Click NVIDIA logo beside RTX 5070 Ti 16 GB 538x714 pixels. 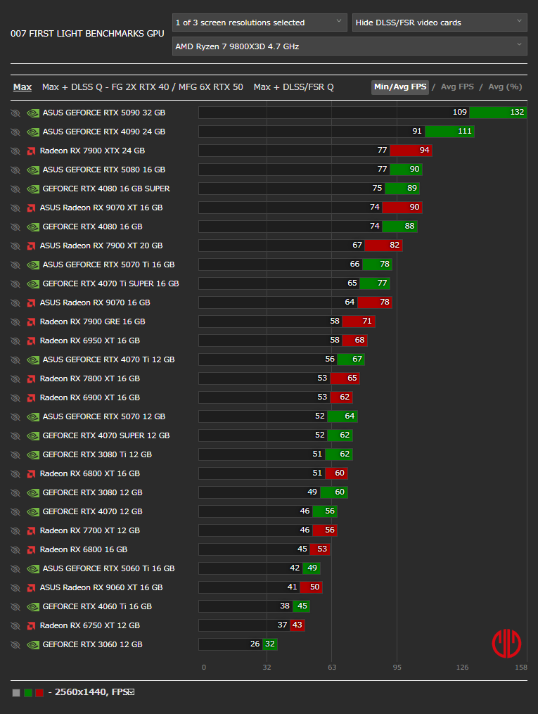[x=33, y=265]
